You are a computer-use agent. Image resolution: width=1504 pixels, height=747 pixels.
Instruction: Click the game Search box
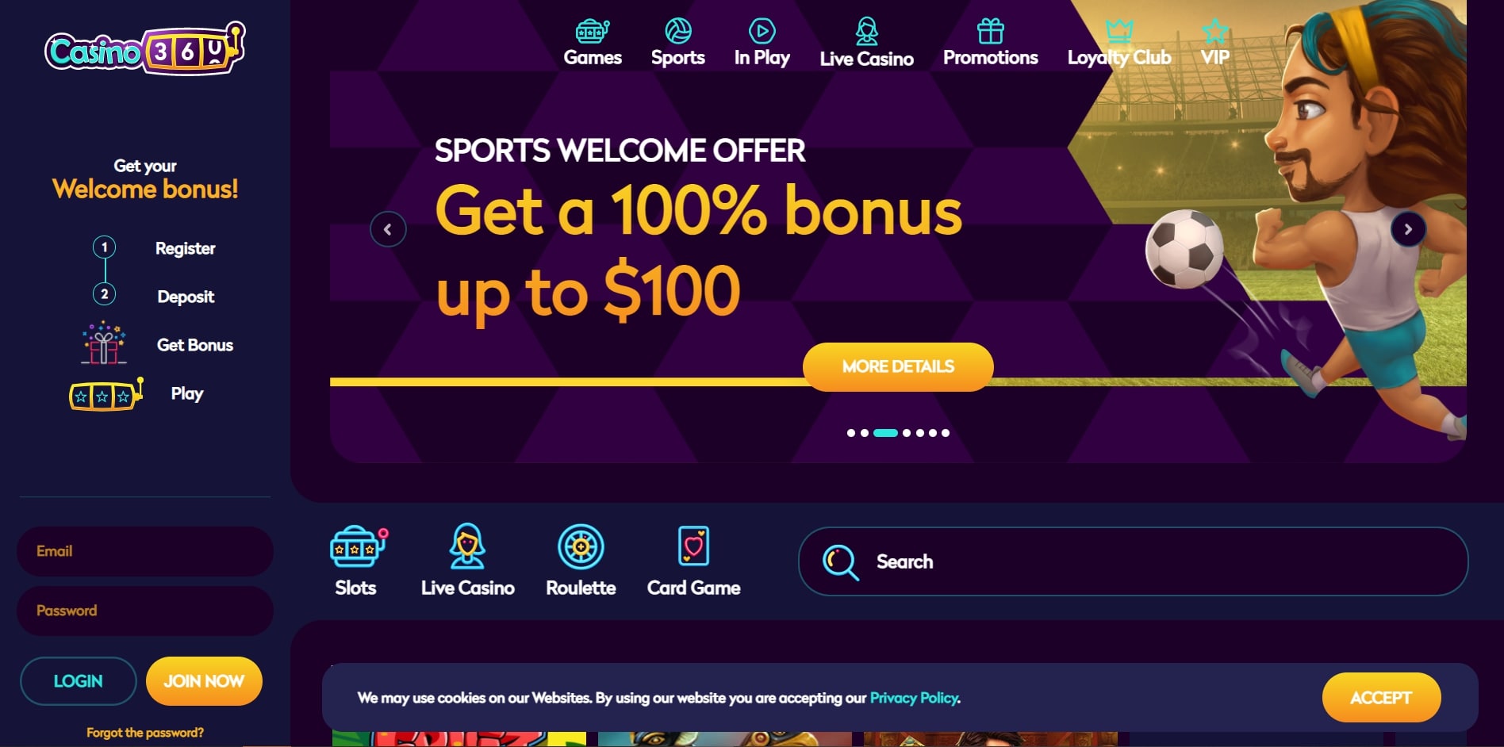[x=1133, y=561]
